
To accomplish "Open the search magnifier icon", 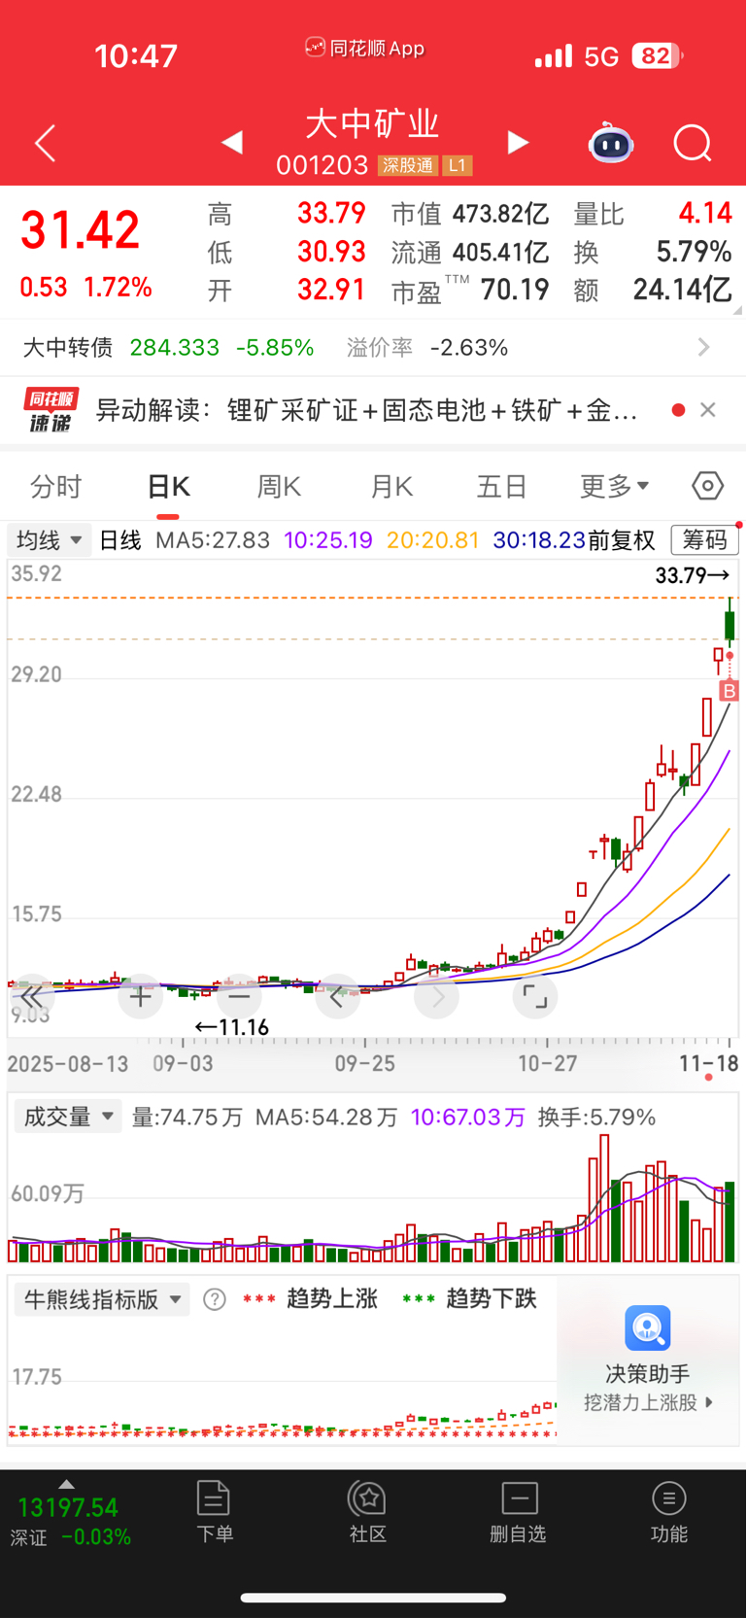I will coord(693,144).
